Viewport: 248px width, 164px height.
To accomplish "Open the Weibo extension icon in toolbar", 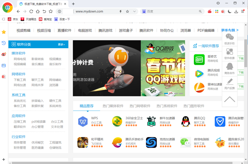I will (210, 12).
